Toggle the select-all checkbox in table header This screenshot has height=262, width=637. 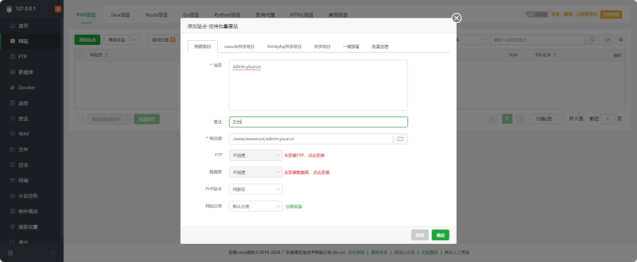click(x=81, y=55)
